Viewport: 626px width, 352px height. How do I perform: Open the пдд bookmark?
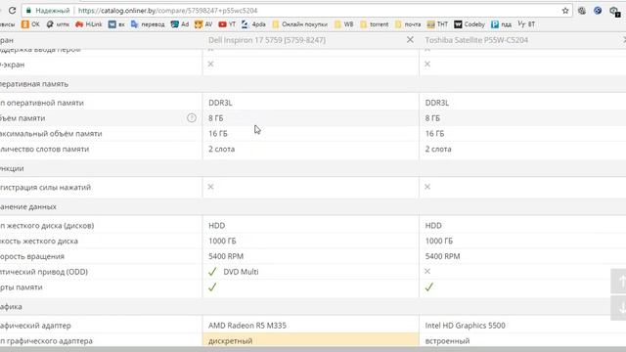[502, 24]
